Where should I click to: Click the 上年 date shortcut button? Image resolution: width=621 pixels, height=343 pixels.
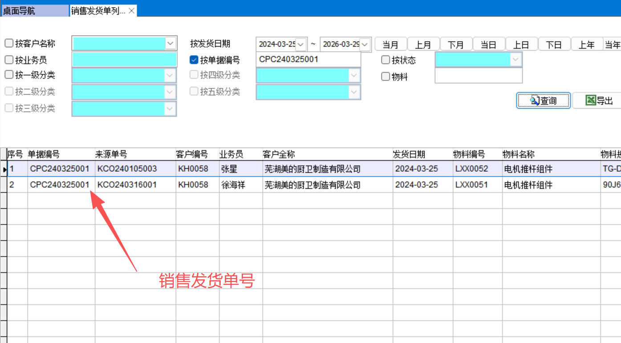[x=586, y=44]
